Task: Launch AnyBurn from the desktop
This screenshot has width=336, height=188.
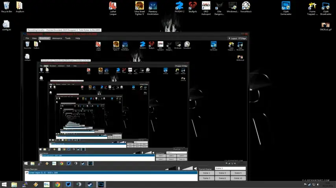Action: [20, 7]
